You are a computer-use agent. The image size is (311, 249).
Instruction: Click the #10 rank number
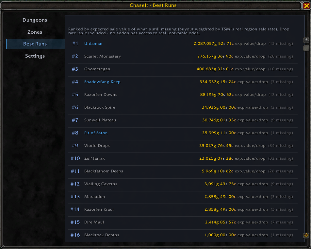(x=75, y=158)
